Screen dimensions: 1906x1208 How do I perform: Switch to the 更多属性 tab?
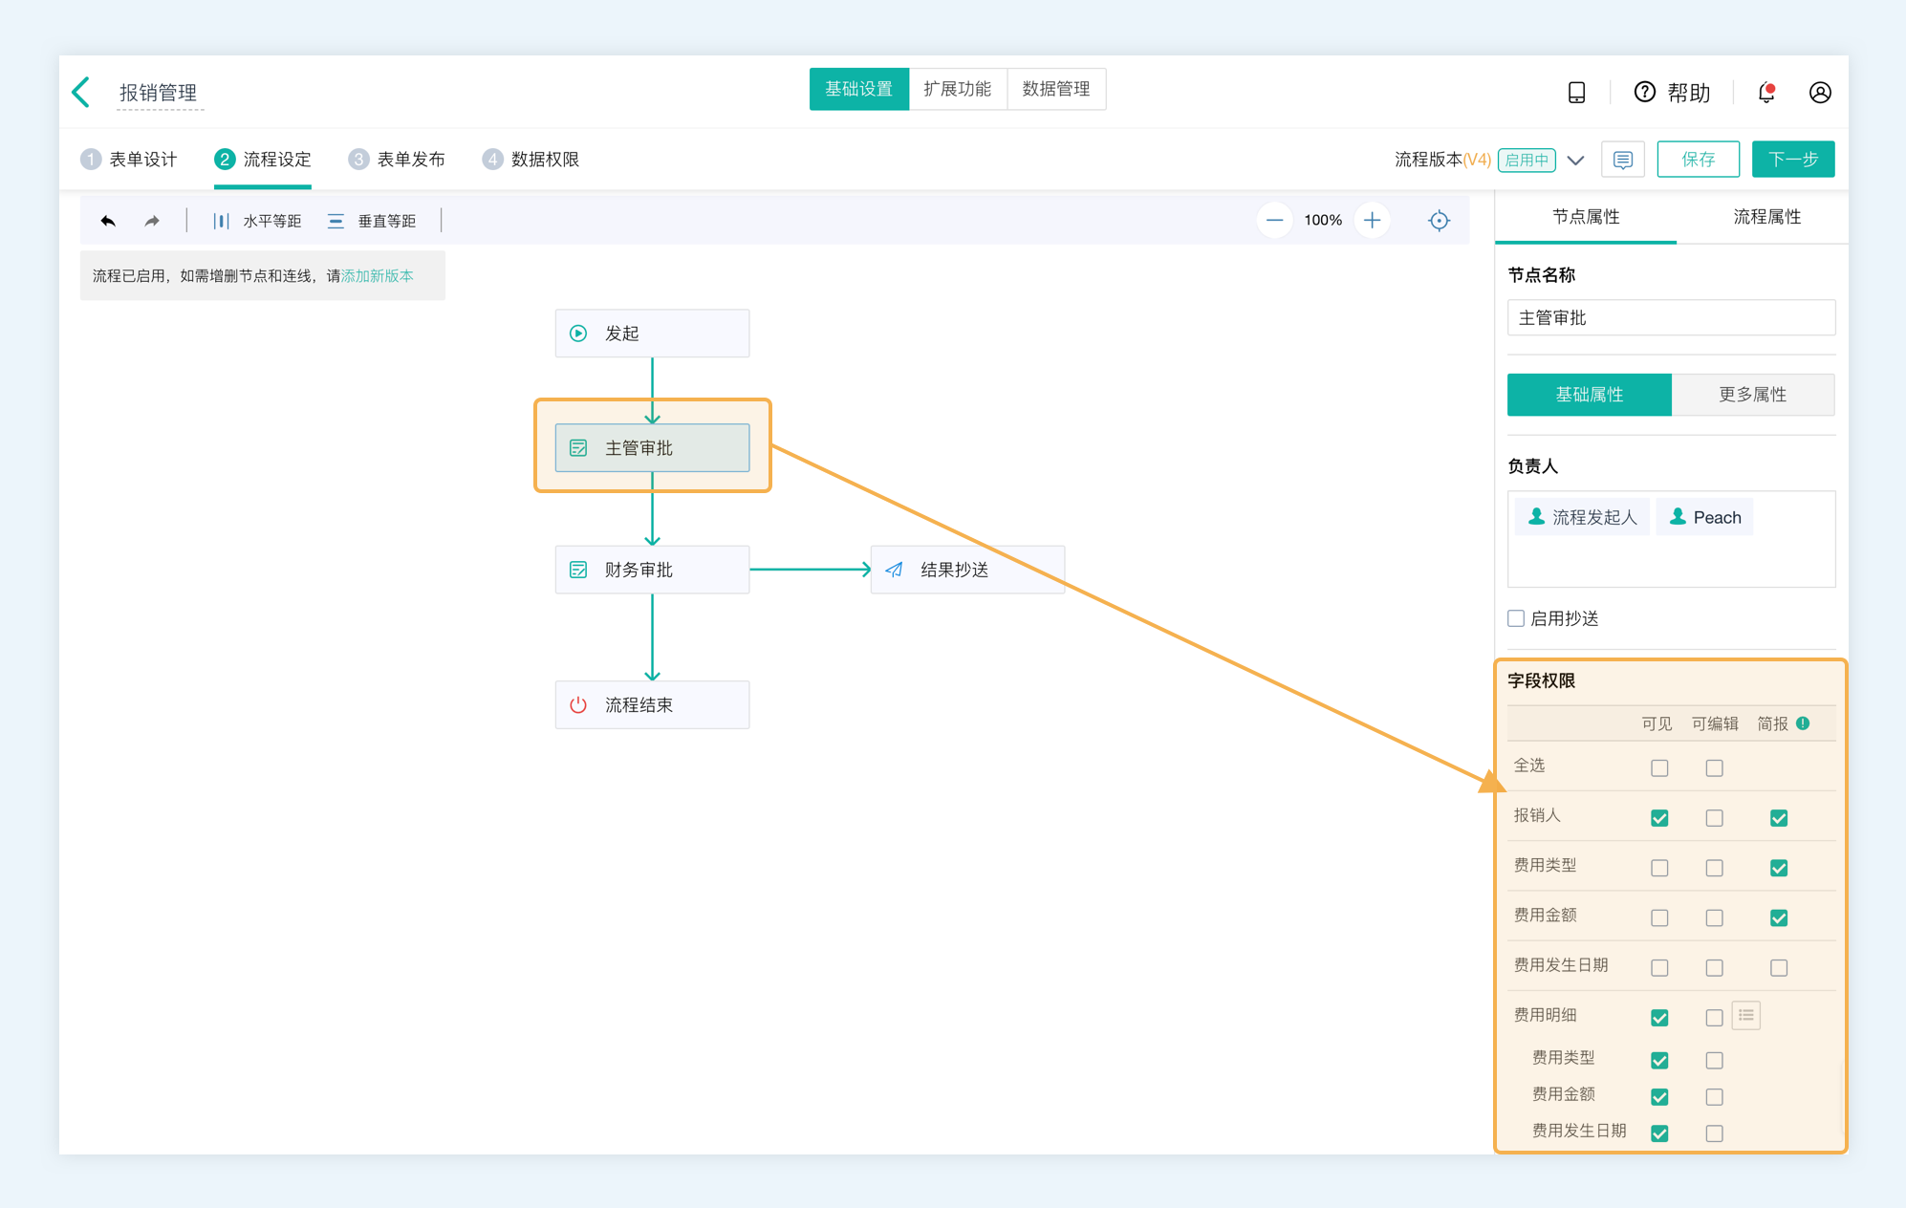[x=1752, y=395]
